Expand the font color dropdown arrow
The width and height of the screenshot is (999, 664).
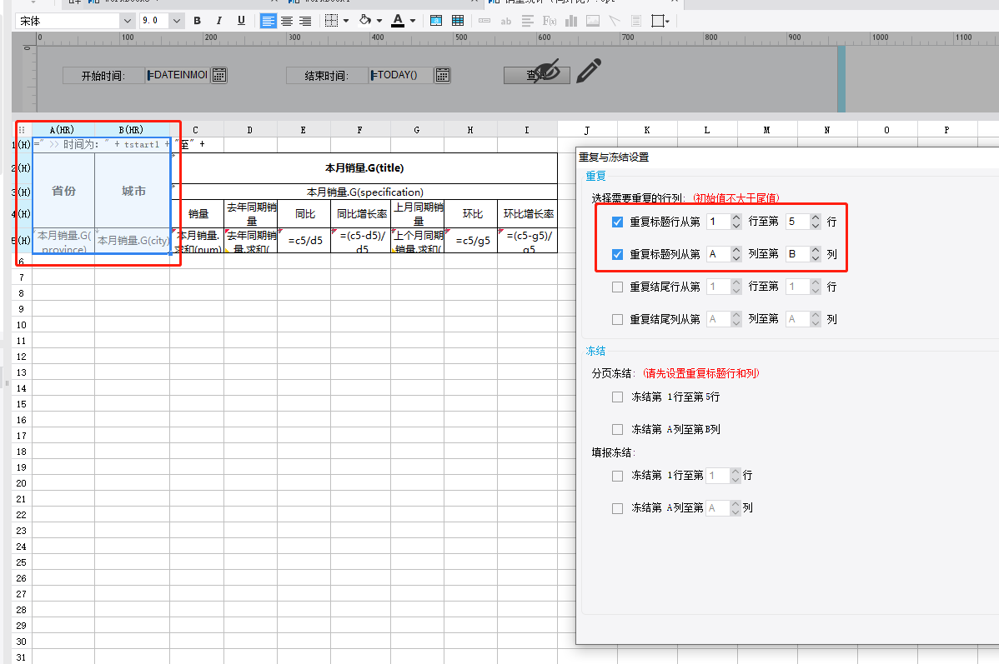(x=413, y=21)
